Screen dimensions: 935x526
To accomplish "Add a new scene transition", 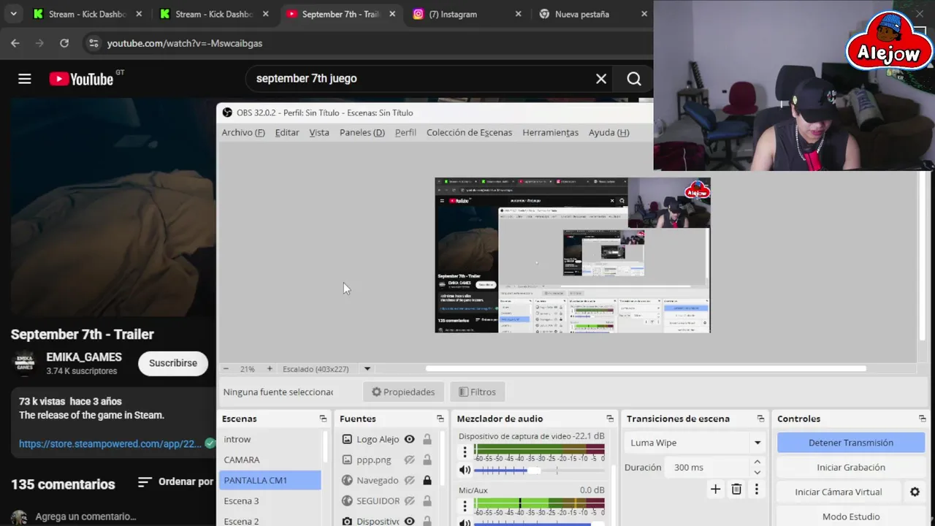I will click(x=716, y=489).
